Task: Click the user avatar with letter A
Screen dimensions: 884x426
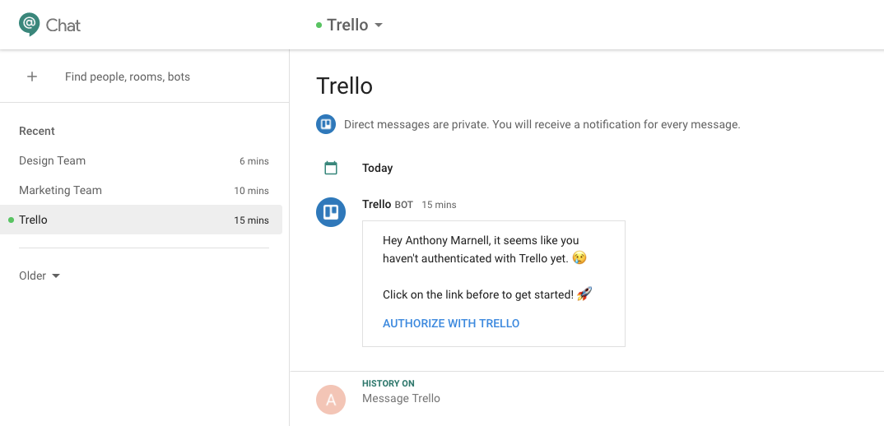Action: click(331, 400)
